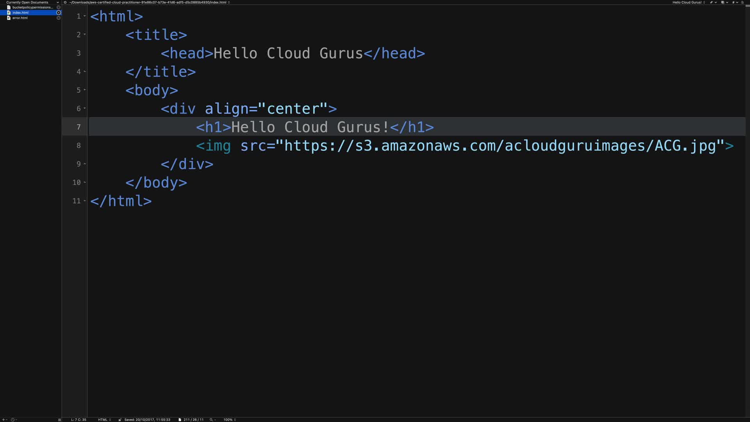The width and height of the screenshot is (750, 422).
Task: Toggle the file lock icon in status bar
Action: click(x=120, y=420)
